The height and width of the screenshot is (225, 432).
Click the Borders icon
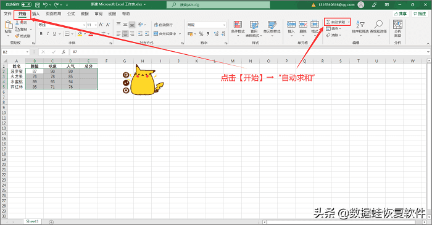[x=67, y=33]
